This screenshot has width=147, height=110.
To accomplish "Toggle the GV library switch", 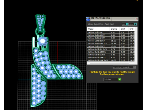I will 125,24.
